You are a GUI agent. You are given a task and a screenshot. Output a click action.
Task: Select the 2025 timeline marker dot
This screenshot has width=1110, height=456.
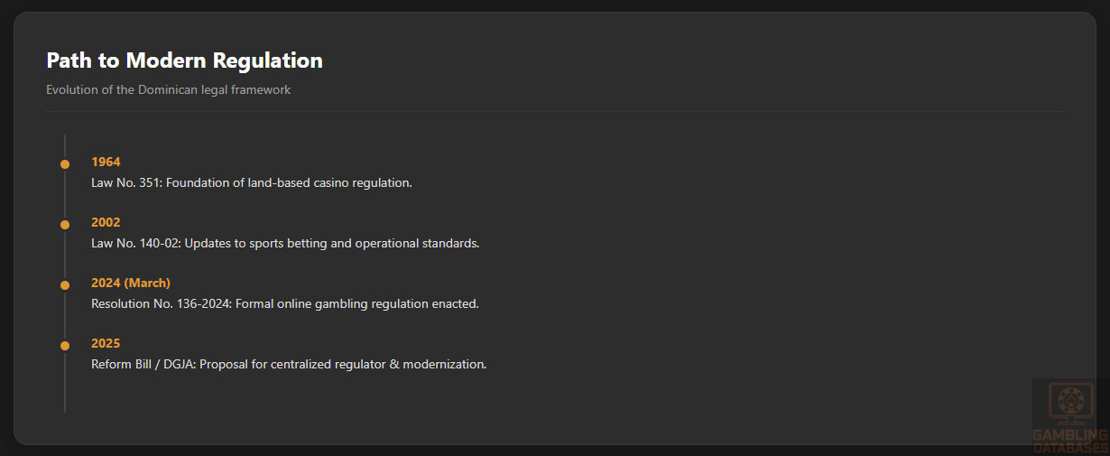[x=65, y=346]
